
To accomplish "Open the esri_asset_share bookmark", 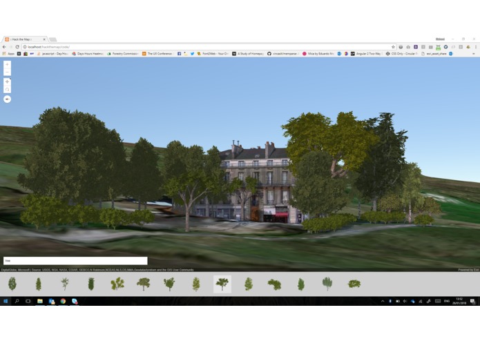I will (434, 54).
